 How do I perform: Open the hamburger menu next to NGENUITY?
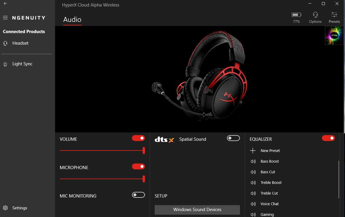[5, 17]
